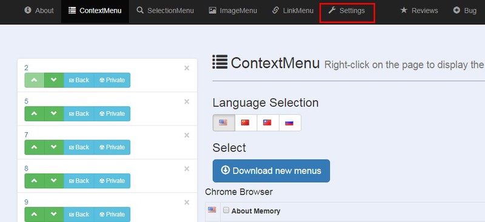Viewport: 485px width, 222px height.
Task: Click the Language Selection heading
Action: point(266,103)
